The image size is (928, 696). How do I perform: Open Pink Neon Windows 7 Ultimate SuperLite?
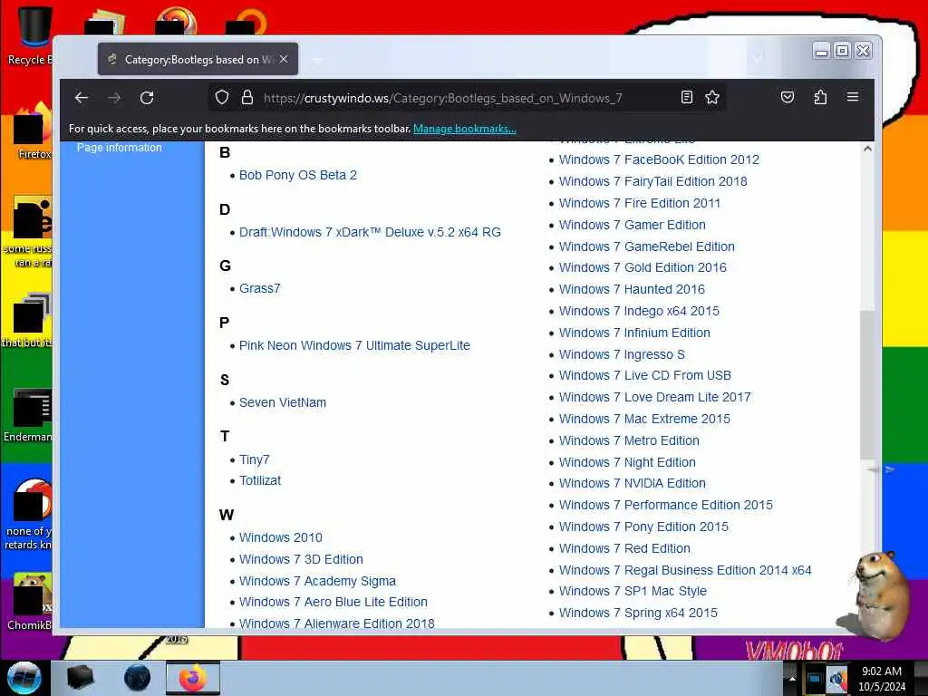[x=354, y=345]
